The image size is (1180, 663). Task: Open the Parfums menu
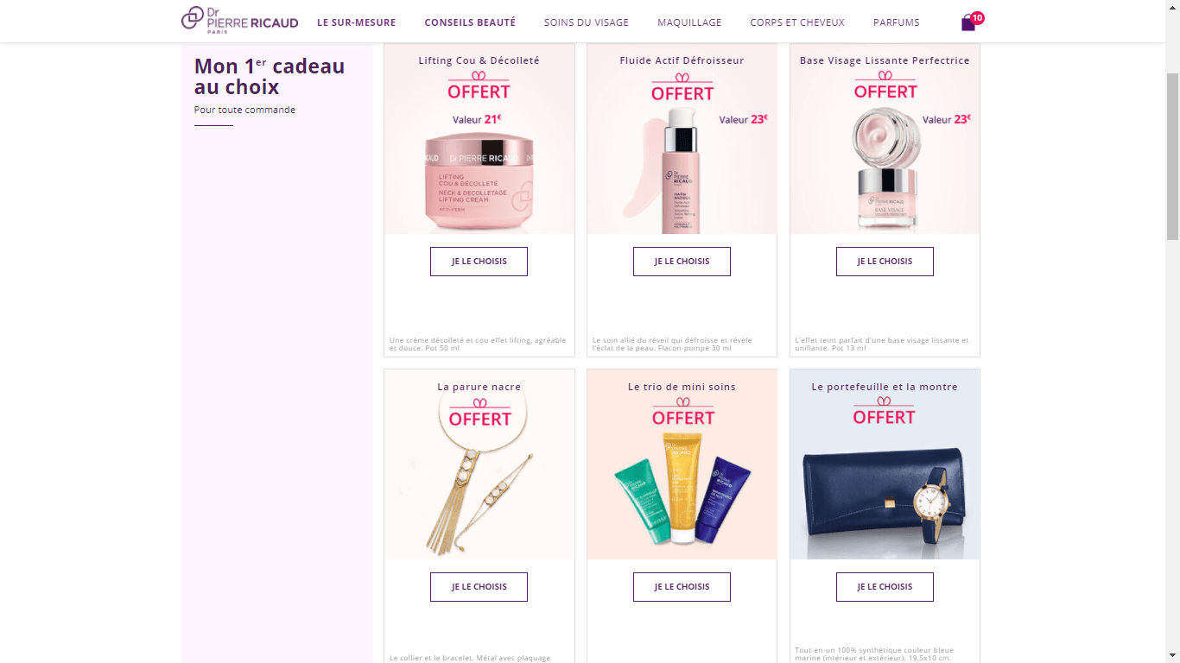click(x=896, y=22)
